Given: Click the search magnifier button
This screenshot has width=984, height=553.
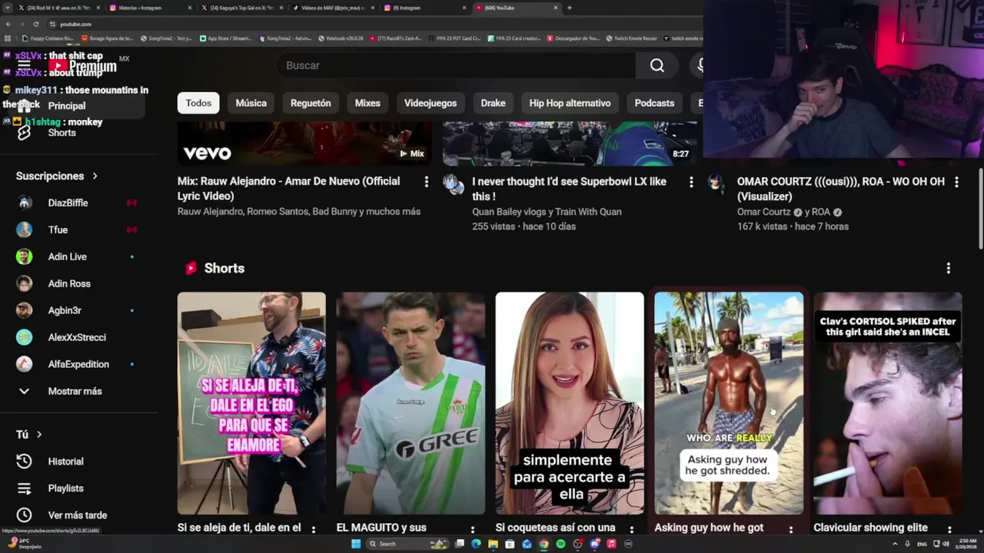Looking at the screenshot, I should [657, 65].
